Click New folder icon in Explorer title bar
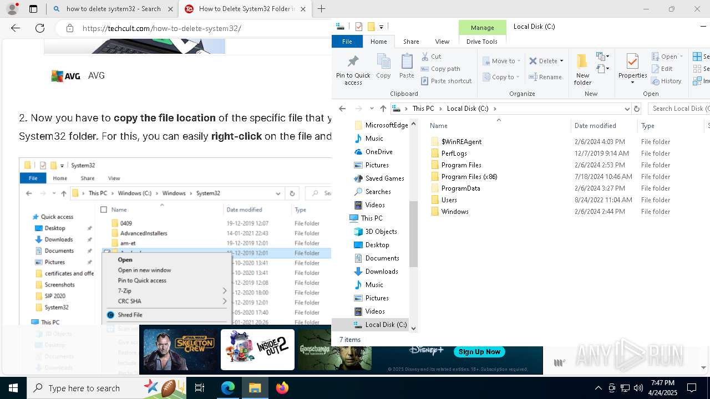710x399 pixels. coord(371,27)
